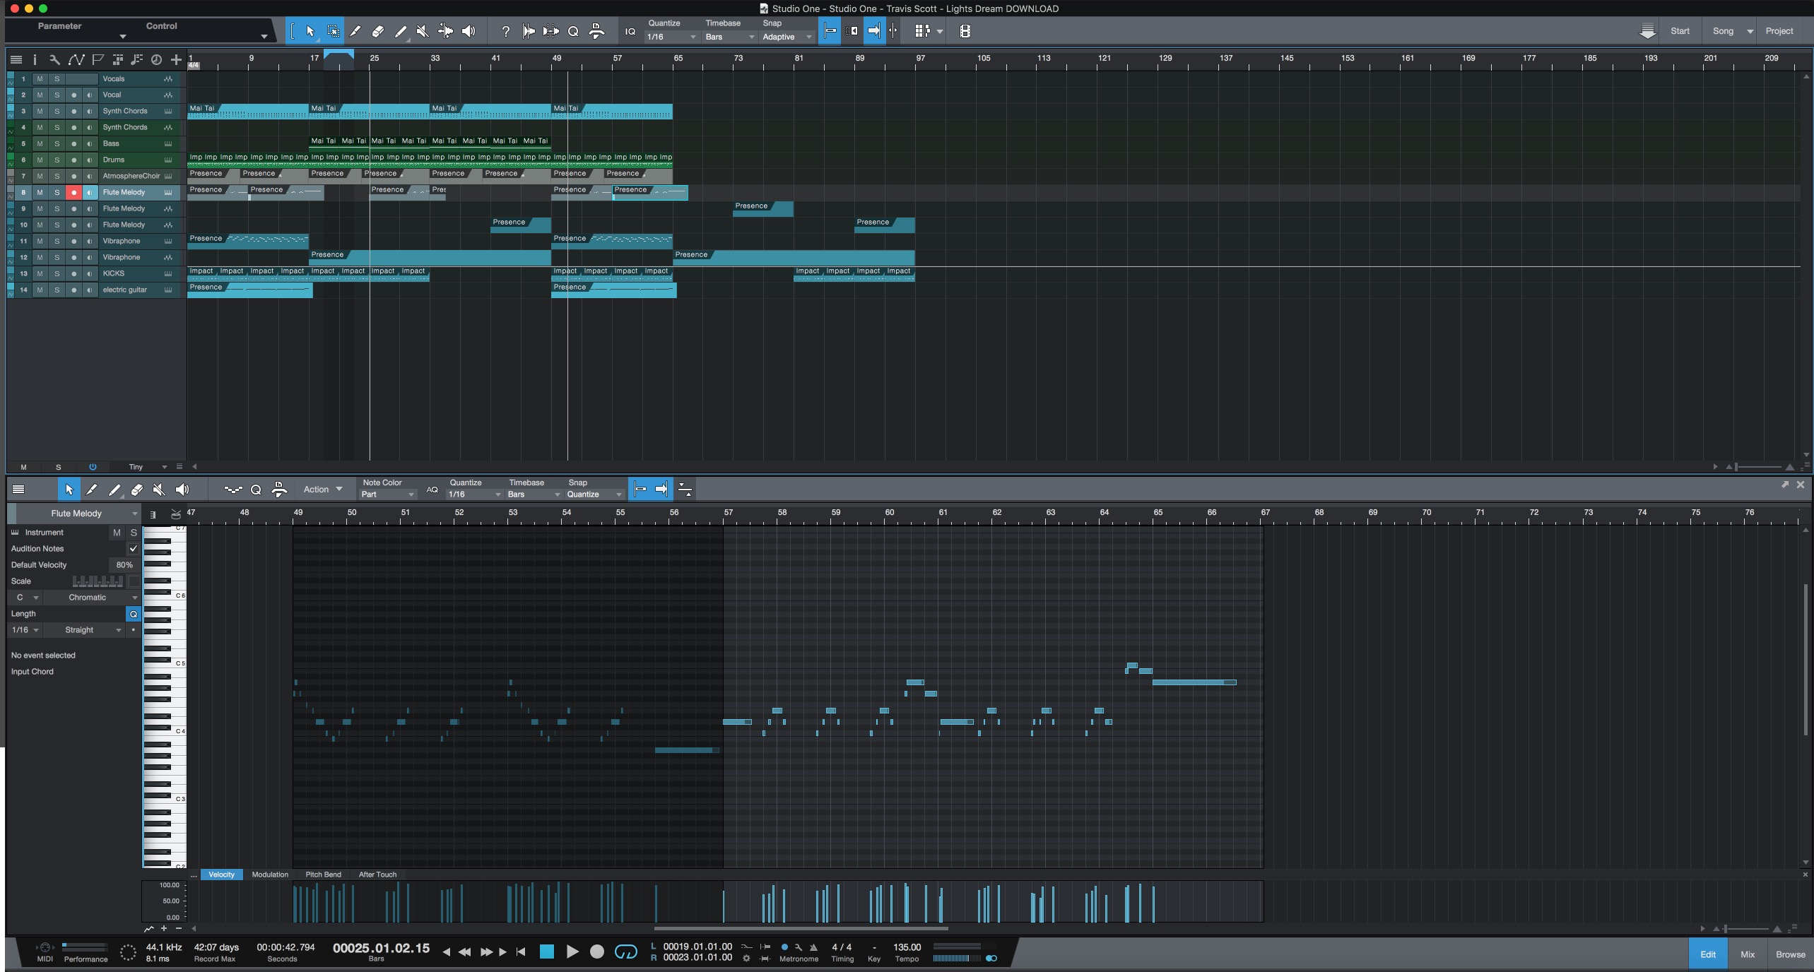The image size is (1814, 972).
Task: Click the Record button in transport
Action: click(597, 952)
